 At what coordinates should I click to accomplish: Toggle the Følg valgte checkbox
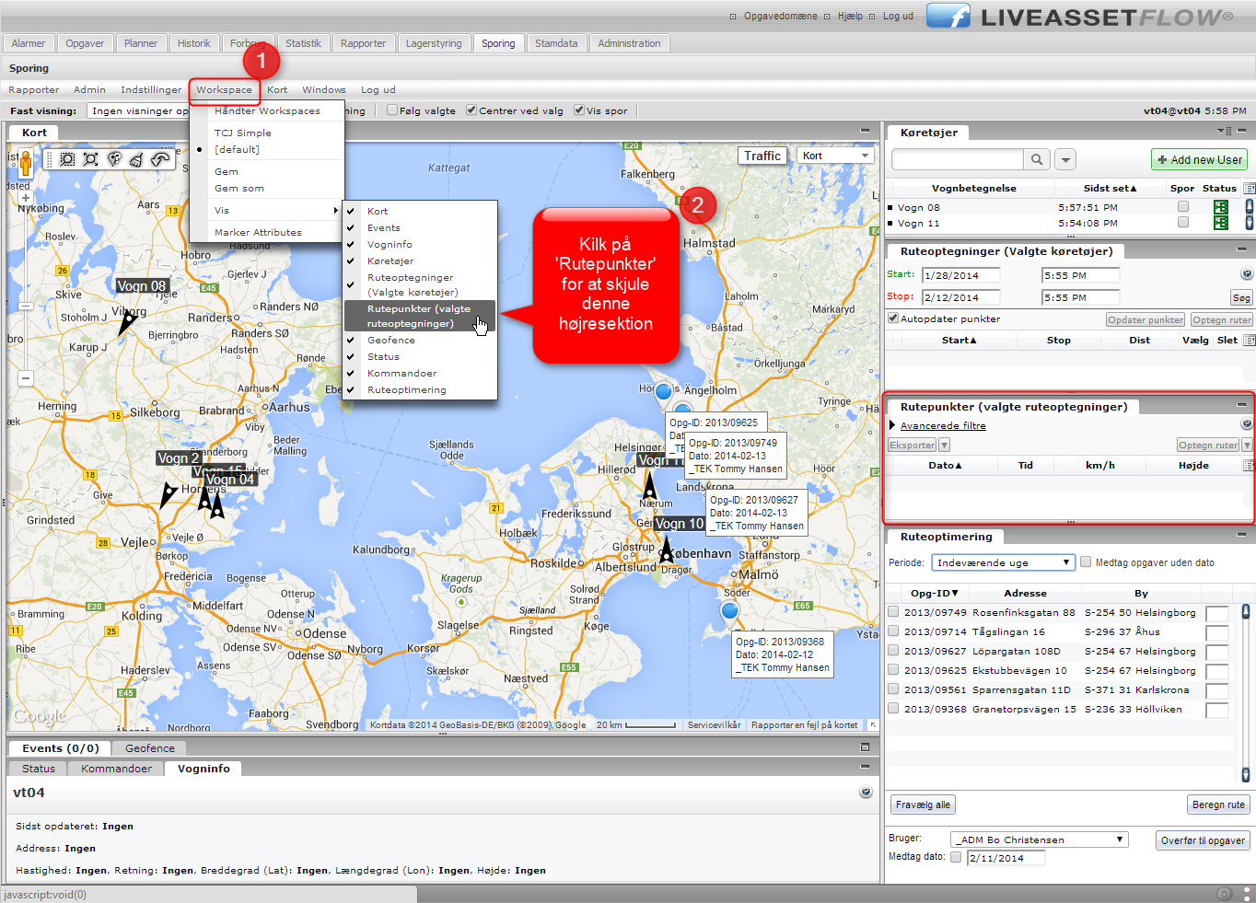(392, 110)
